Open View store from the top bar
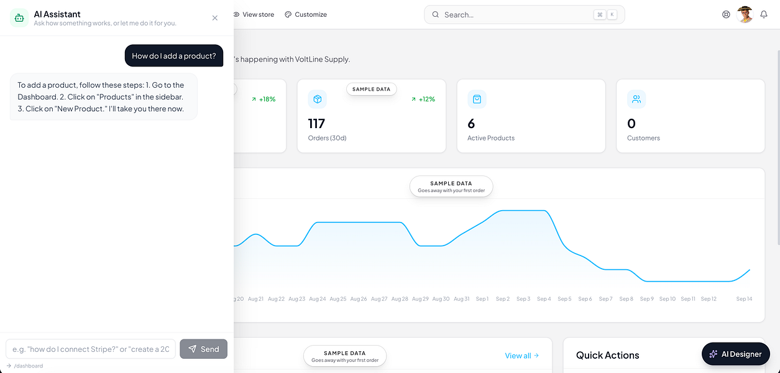Image resolution: width=780 pixels, height=373 pixels. tap(254, 14)
